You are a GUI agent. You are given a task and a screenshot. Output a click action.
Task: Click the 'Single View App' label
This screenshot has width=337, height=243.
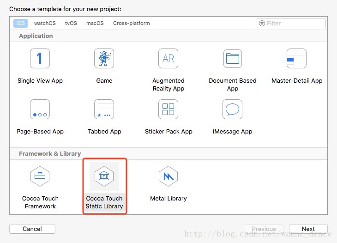click(40, 81)
